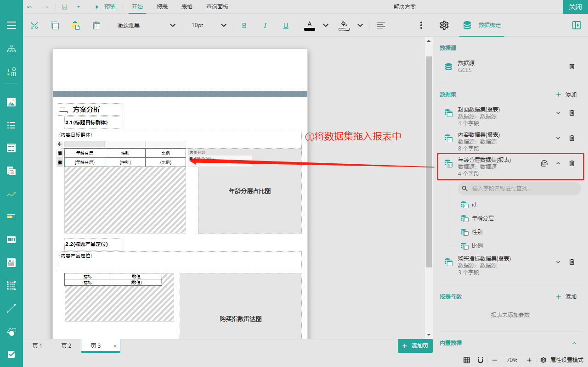Click the Cut scissors icon
This screenshot has width=588, height=367.
(x=34, y=25)
